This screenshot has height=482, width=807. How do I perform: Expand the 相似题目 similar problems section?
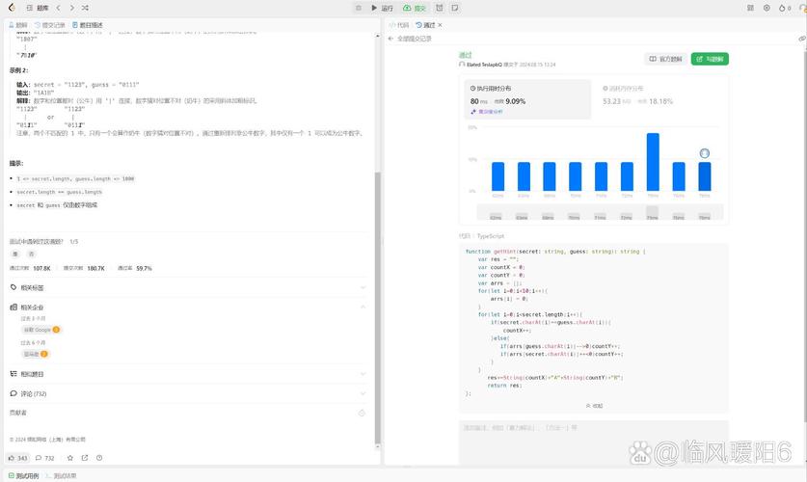[188, 374]
